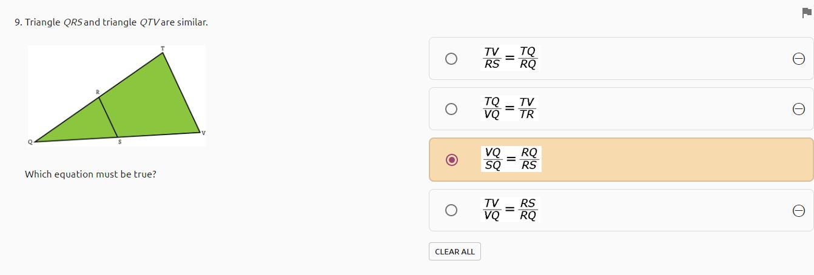Click vertex label Q on the diagram

coord(30,142)
